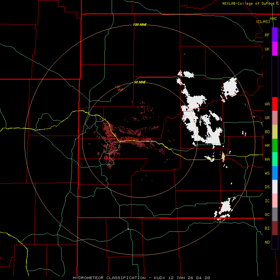Click the BI legend label
Image resolution: width=280 pixels, height=280 pixels.
tap(267, 228)
